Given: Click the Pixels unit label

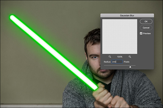Looking at the screenshot, I should click(126, 62).
